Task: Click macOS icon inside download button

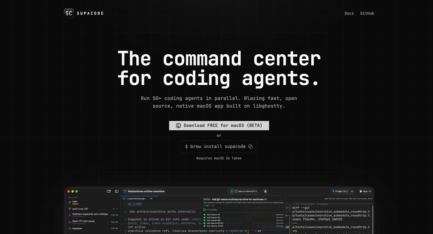Action: [178, 126]
